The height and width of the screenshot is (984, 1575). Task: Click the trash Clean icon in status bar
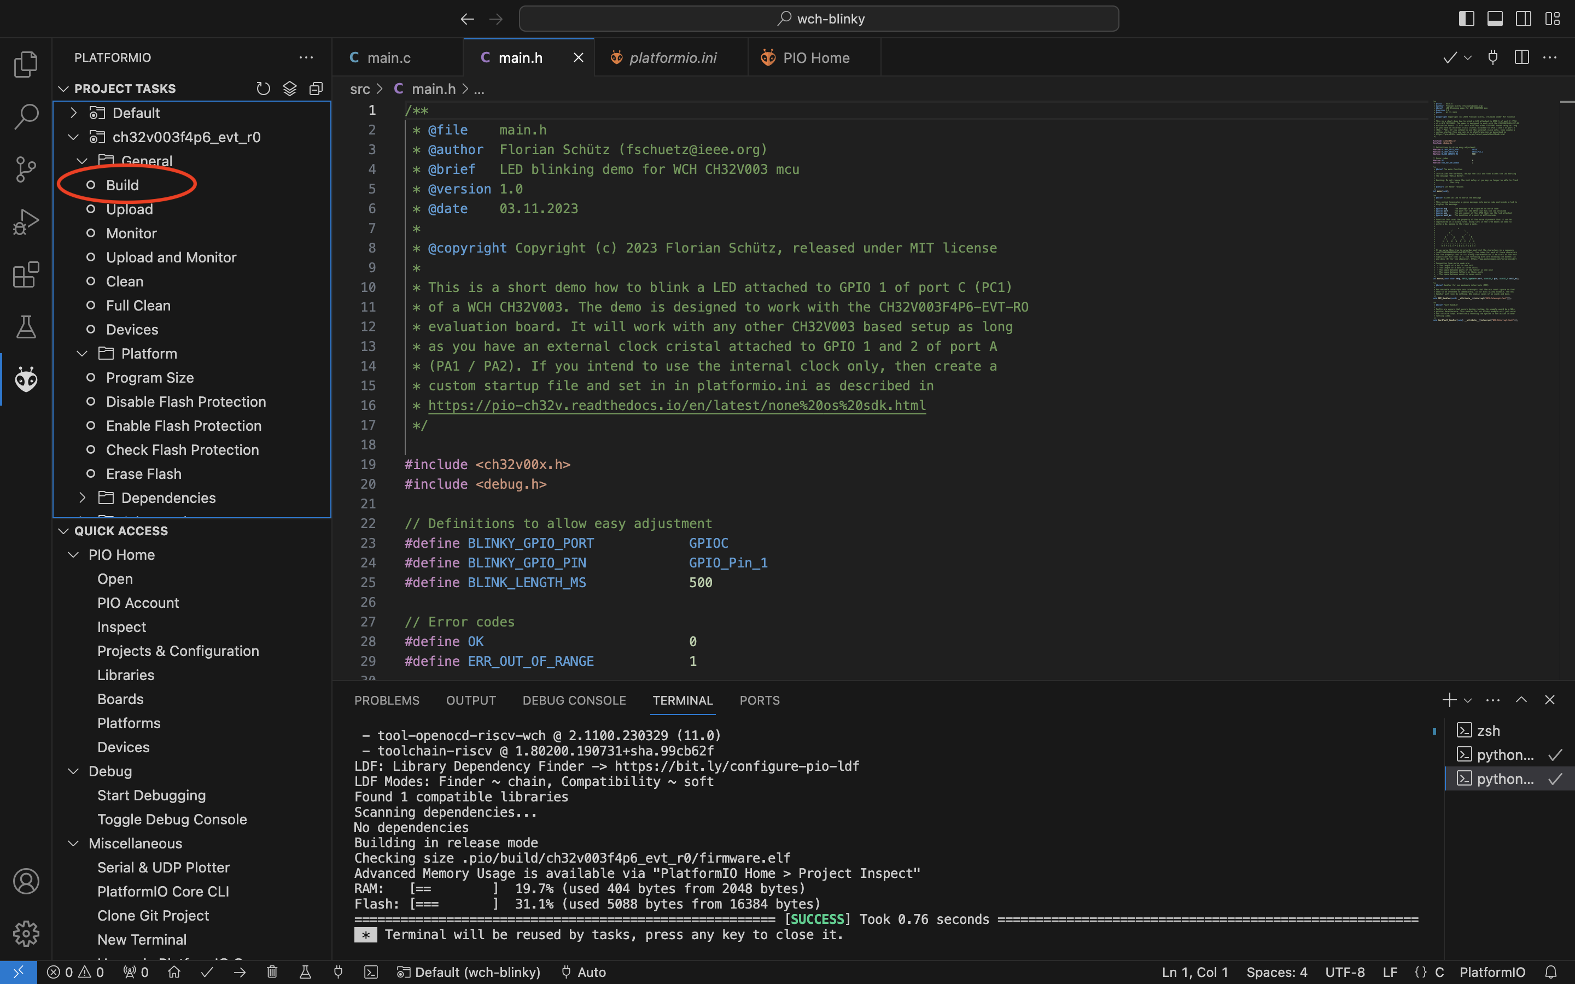pos(272,971)
